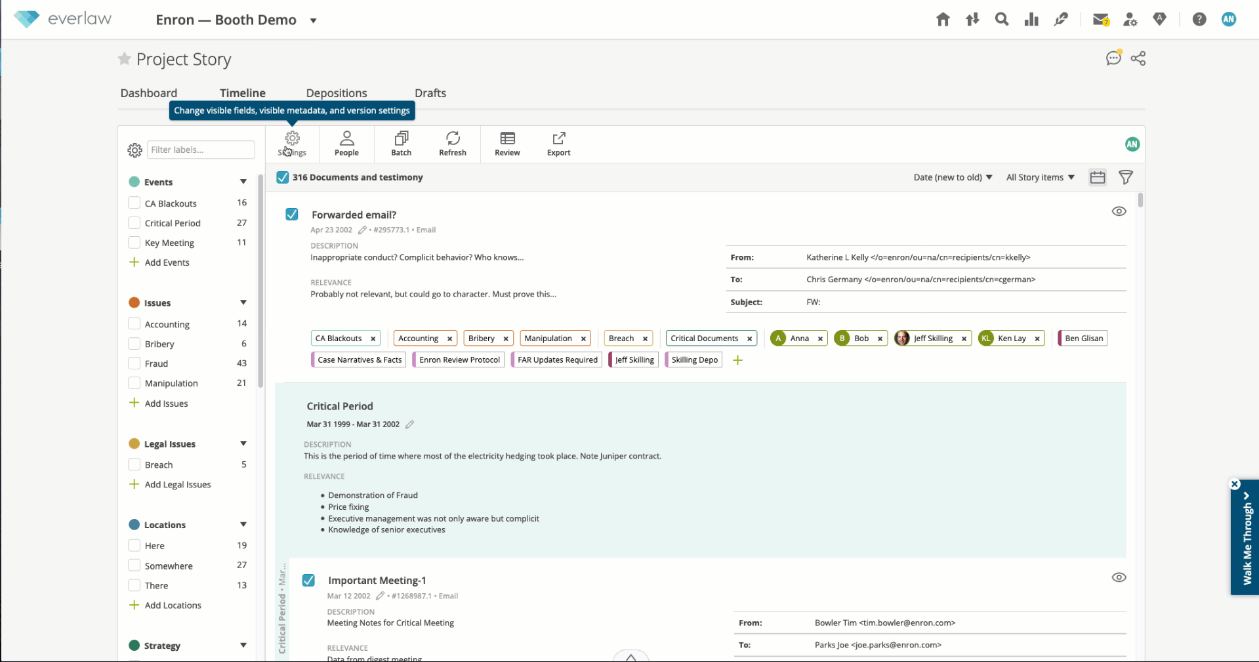This screenshot has height=662, width=1259.
Task: Open the diamond organization admin icon
Action: click(x=1159, y=20)
